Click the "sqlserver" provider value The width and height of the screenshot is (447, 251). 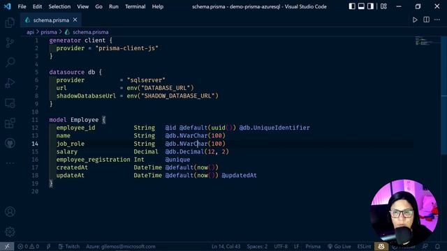[146, 80]
